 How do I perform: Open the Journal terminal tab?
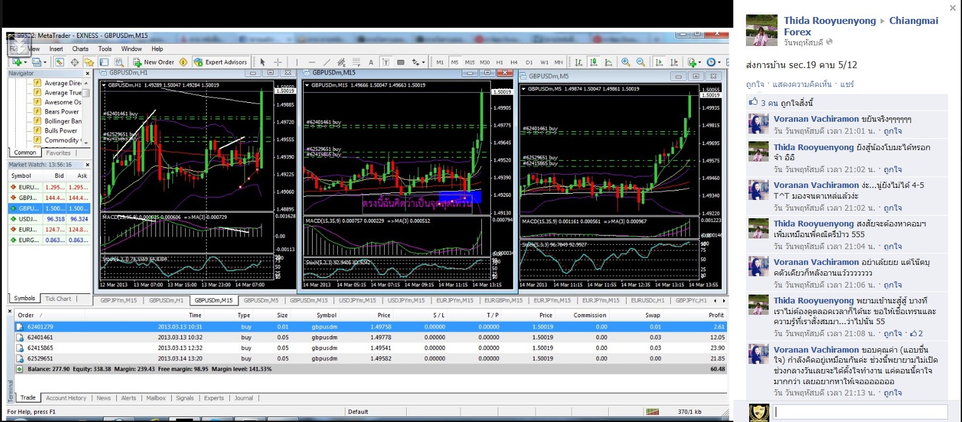244,398
